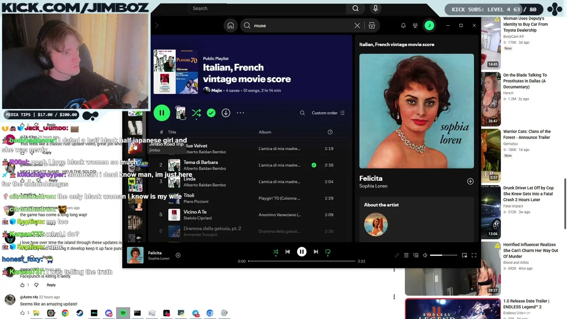This screenshot has width=567, height=319.
Task: Open Spotify miniplayer
Action: (x=464, y=255)
